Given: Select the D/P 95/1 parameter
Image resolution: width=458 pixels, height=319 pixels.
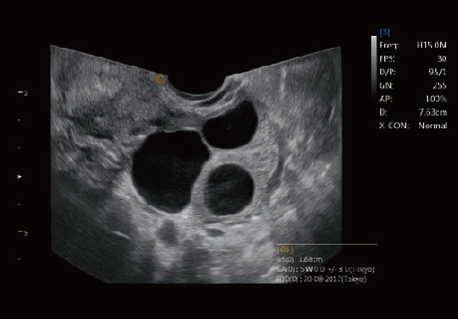Looking at the screenshot, I should point(413,72).
